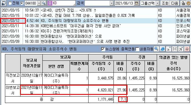Select the 전체 radio button
The height and width of the screenshot is (105, 191).
(10, 3)
